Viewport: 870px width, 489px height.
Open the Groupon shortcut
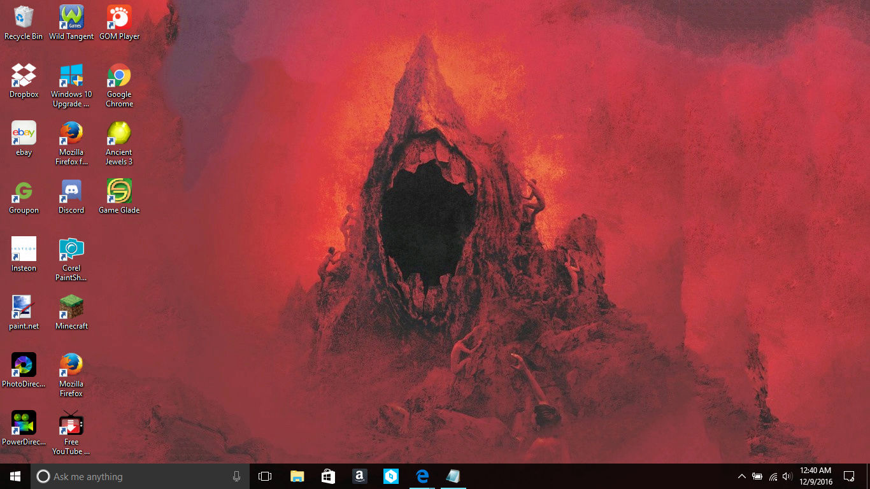24,197
